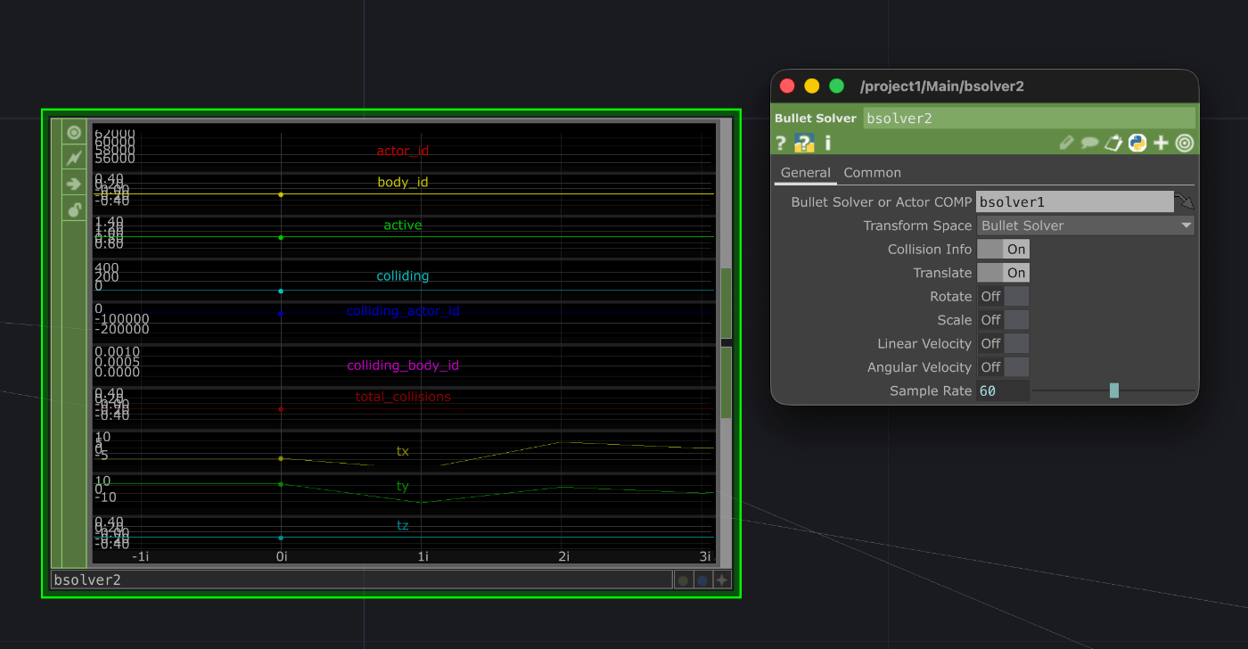Click the Sample Rate parameter label
The image size is (1248, 649).
point(931,390)
